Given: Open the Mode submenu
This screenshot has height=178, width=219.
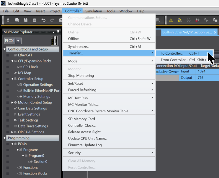Looking at the screenshot, I should click(109, 61).
